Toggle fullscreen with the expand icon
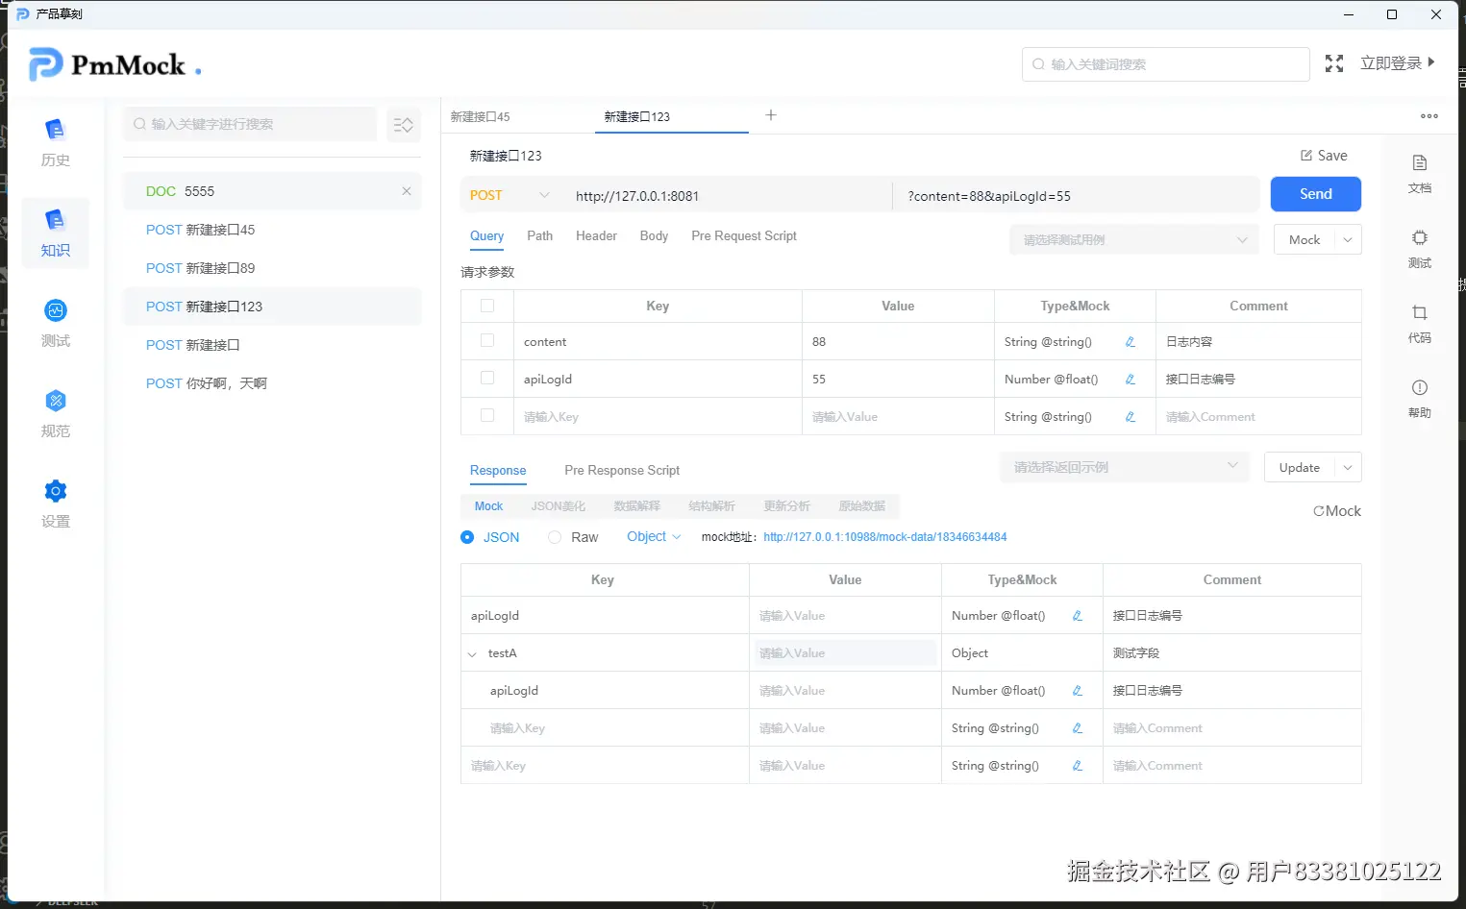1466x909 pixels. pos(1334,63)
